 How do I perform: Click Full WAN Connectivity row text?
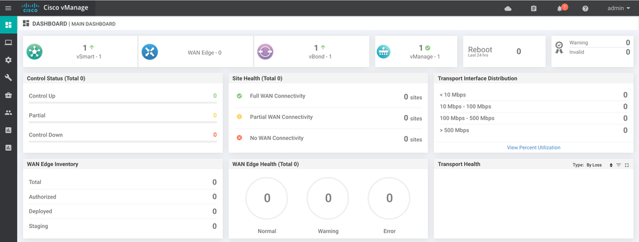pos(277,96)
